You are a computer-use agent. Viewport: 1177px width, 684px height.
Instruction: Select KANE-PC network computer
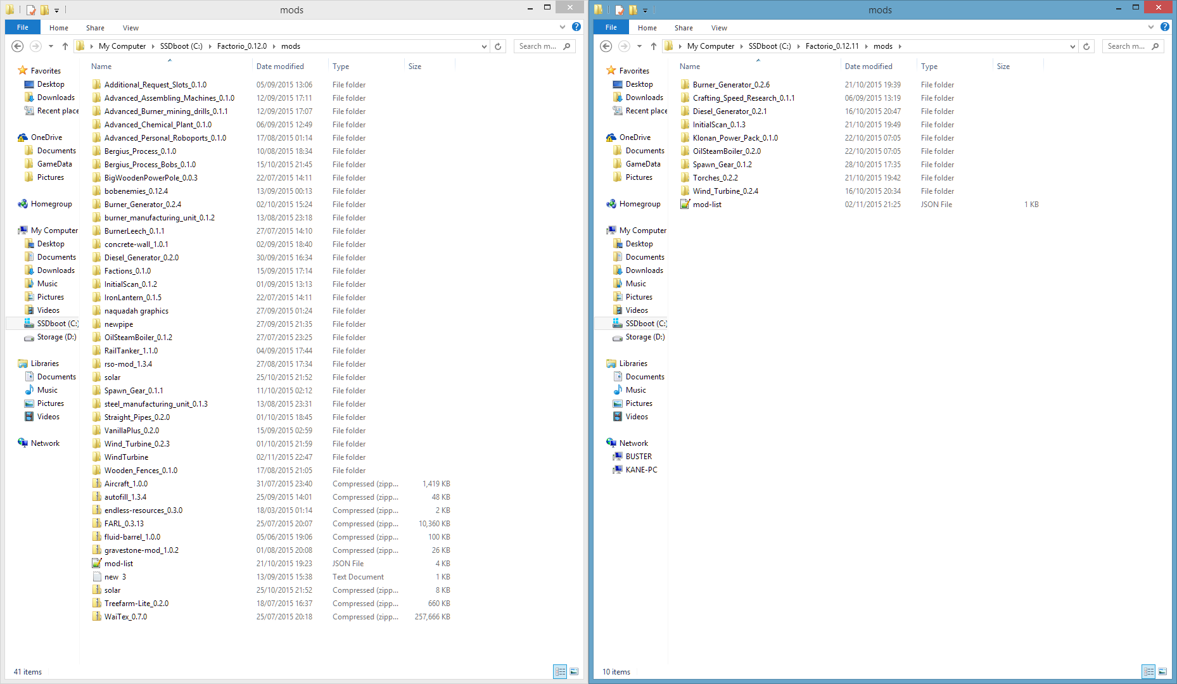coord(641,470)
